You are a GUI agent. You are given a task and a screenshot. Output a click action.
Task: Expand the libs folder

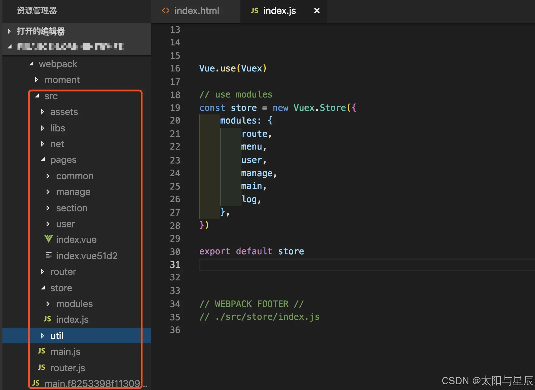pyautogui.click(x=42, y=128)
